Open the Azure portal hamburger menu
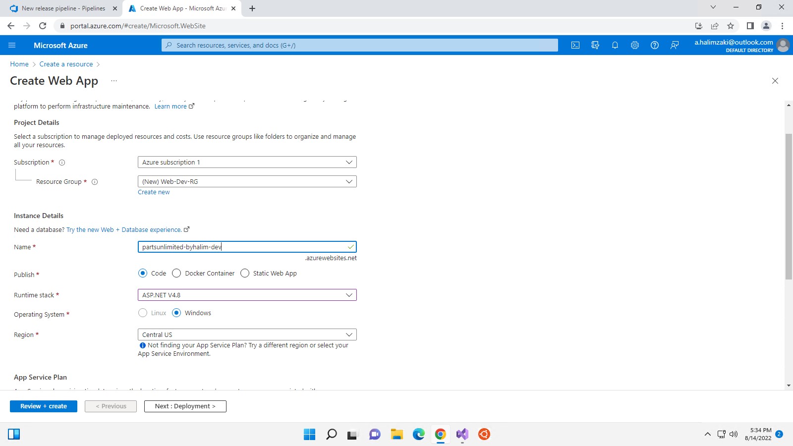The height and width of the screenshot is (446, 793). (12, 45)
